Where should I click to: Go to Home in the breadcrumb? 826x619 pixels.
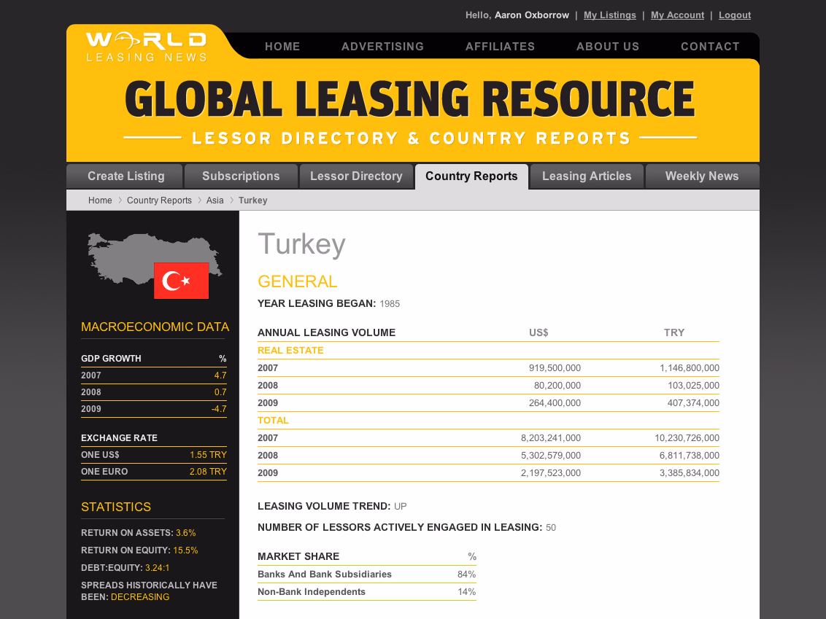click(100, 201)
